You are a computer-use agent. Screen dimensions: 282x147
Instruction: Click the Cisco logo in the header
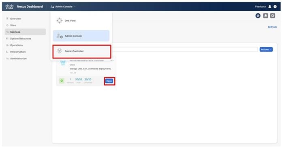9,6
